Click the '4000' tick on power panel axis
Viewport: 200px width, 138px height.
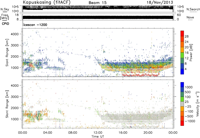tap(14, 34)
